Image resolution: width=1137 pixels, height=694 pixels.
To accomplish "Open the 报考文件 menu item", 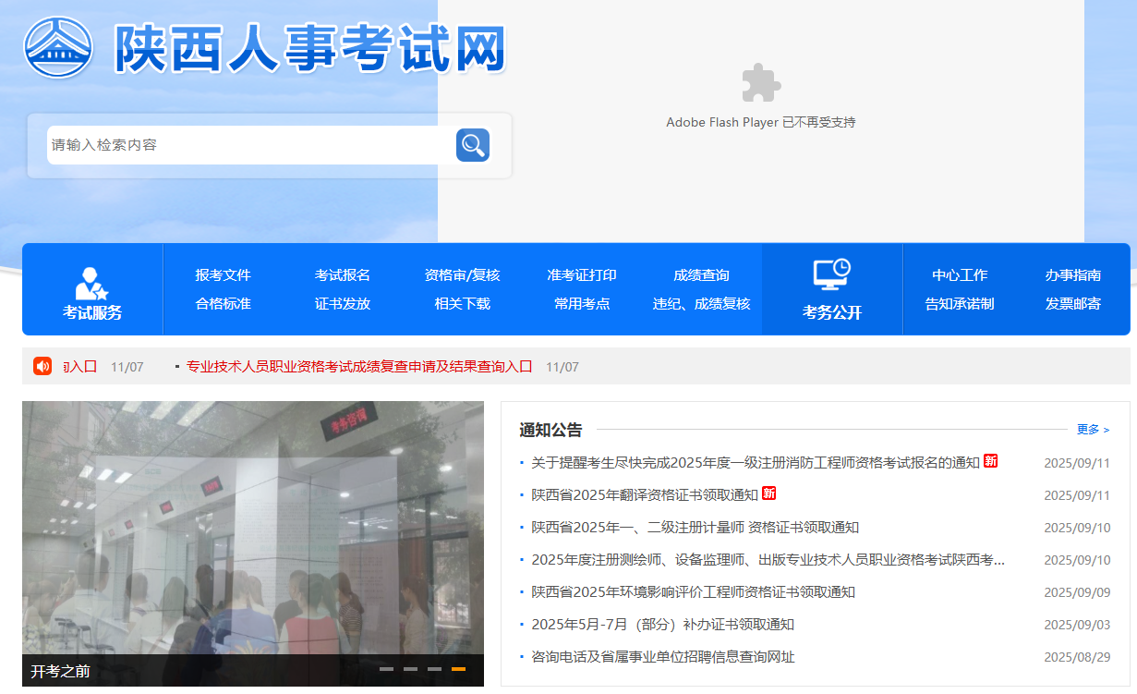I will click(223, 275).
